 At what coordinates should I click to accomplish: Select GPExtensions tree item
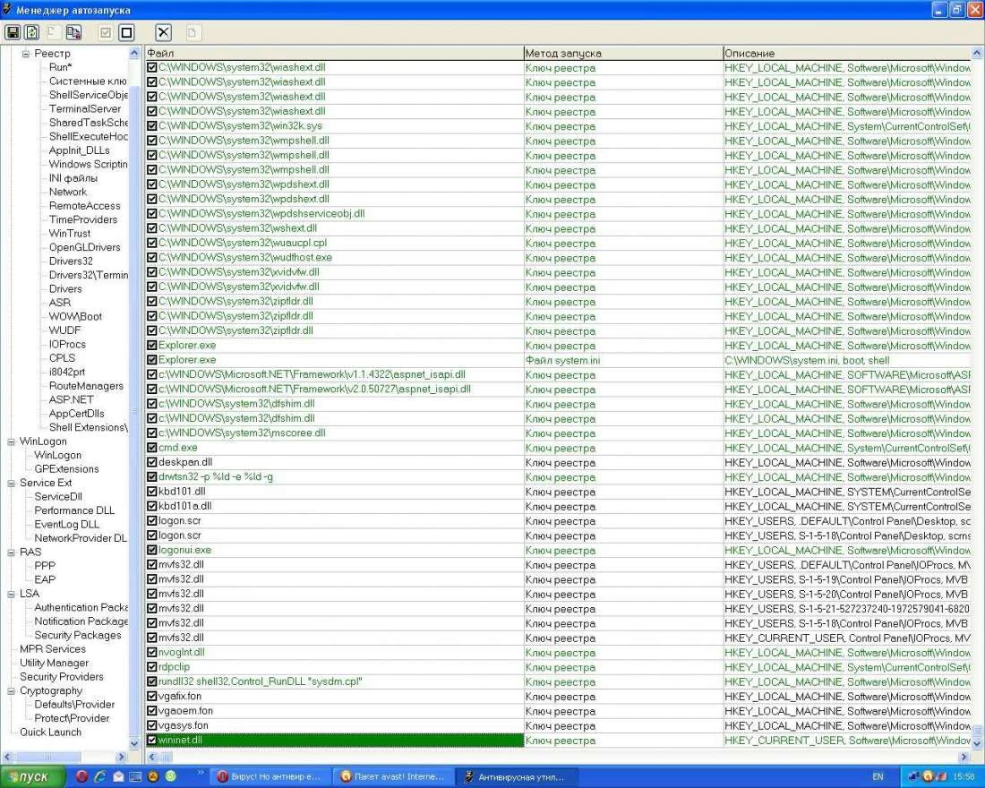66,469
